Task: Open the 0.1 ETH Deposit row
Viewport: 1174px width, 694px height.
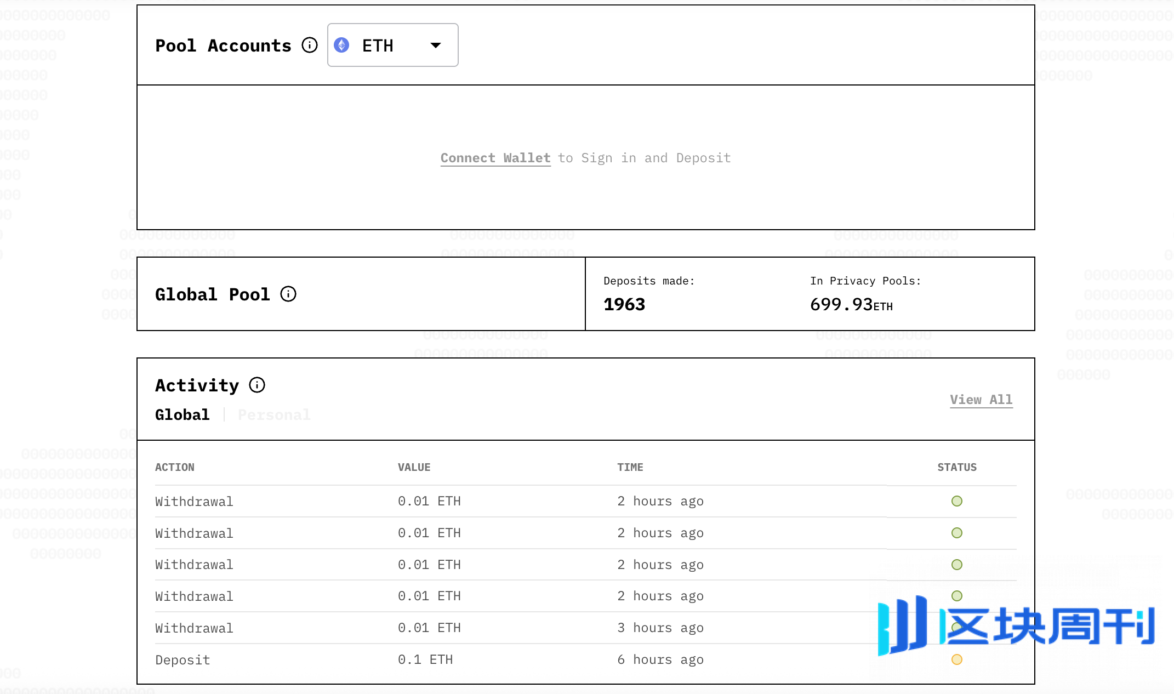Action: point(425,659)
